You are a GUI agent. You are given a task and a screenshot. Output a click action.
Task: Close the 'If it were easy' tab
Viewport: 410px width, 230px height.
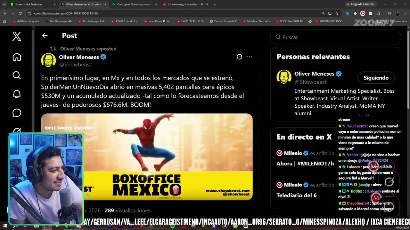207,4
